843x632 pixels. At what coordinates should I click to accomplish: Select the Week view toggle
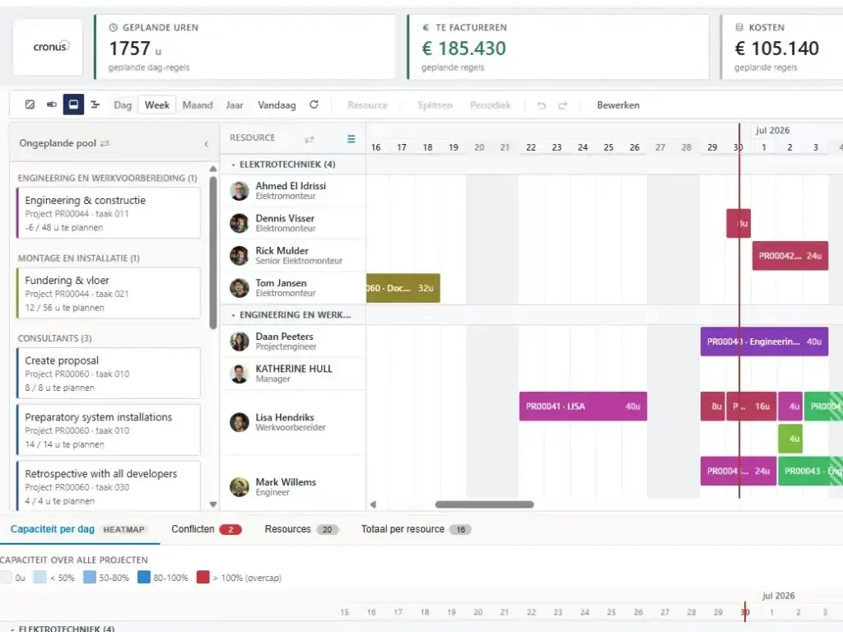click(157, 105)
